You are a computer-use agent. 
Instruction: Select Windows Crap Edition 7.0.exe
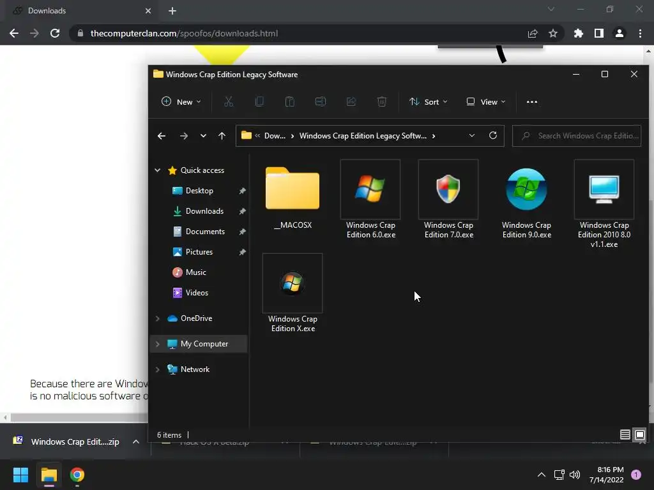tap(448, 200)
